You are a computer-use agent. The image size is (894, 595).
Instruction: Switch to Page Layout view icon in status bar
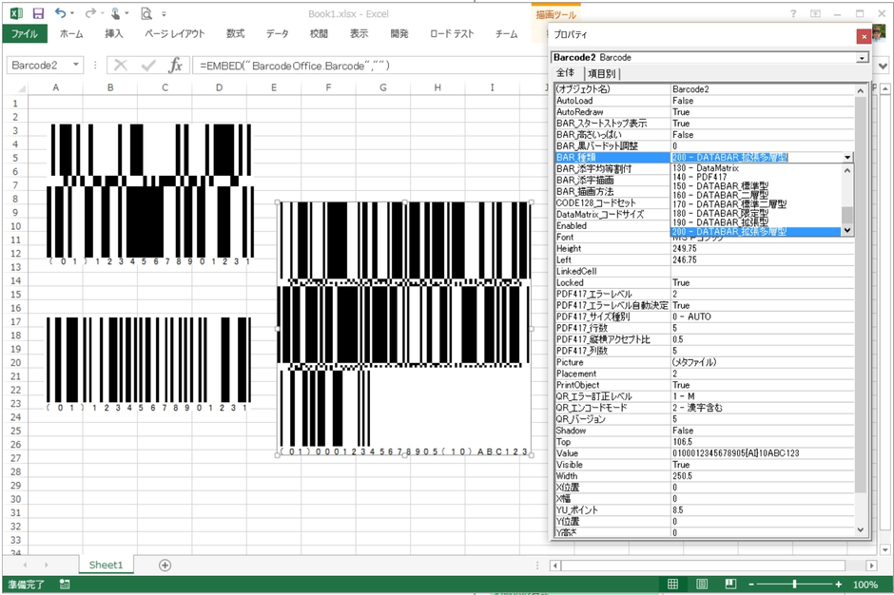click(702, 585)
